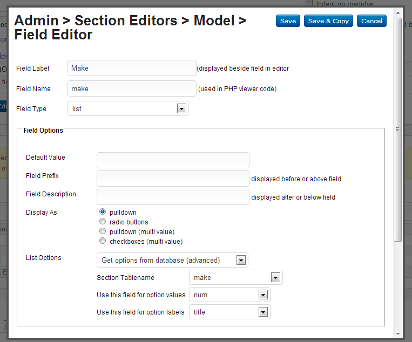Click the dialog's vertical scrollbar thumb
The width and height of the screenshot is (412, 342).
coord(398,129)
